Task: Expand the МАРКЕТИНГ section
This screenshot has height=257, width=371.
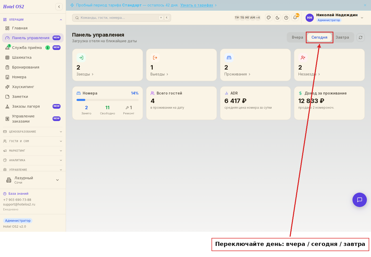Action: (33, 151)
